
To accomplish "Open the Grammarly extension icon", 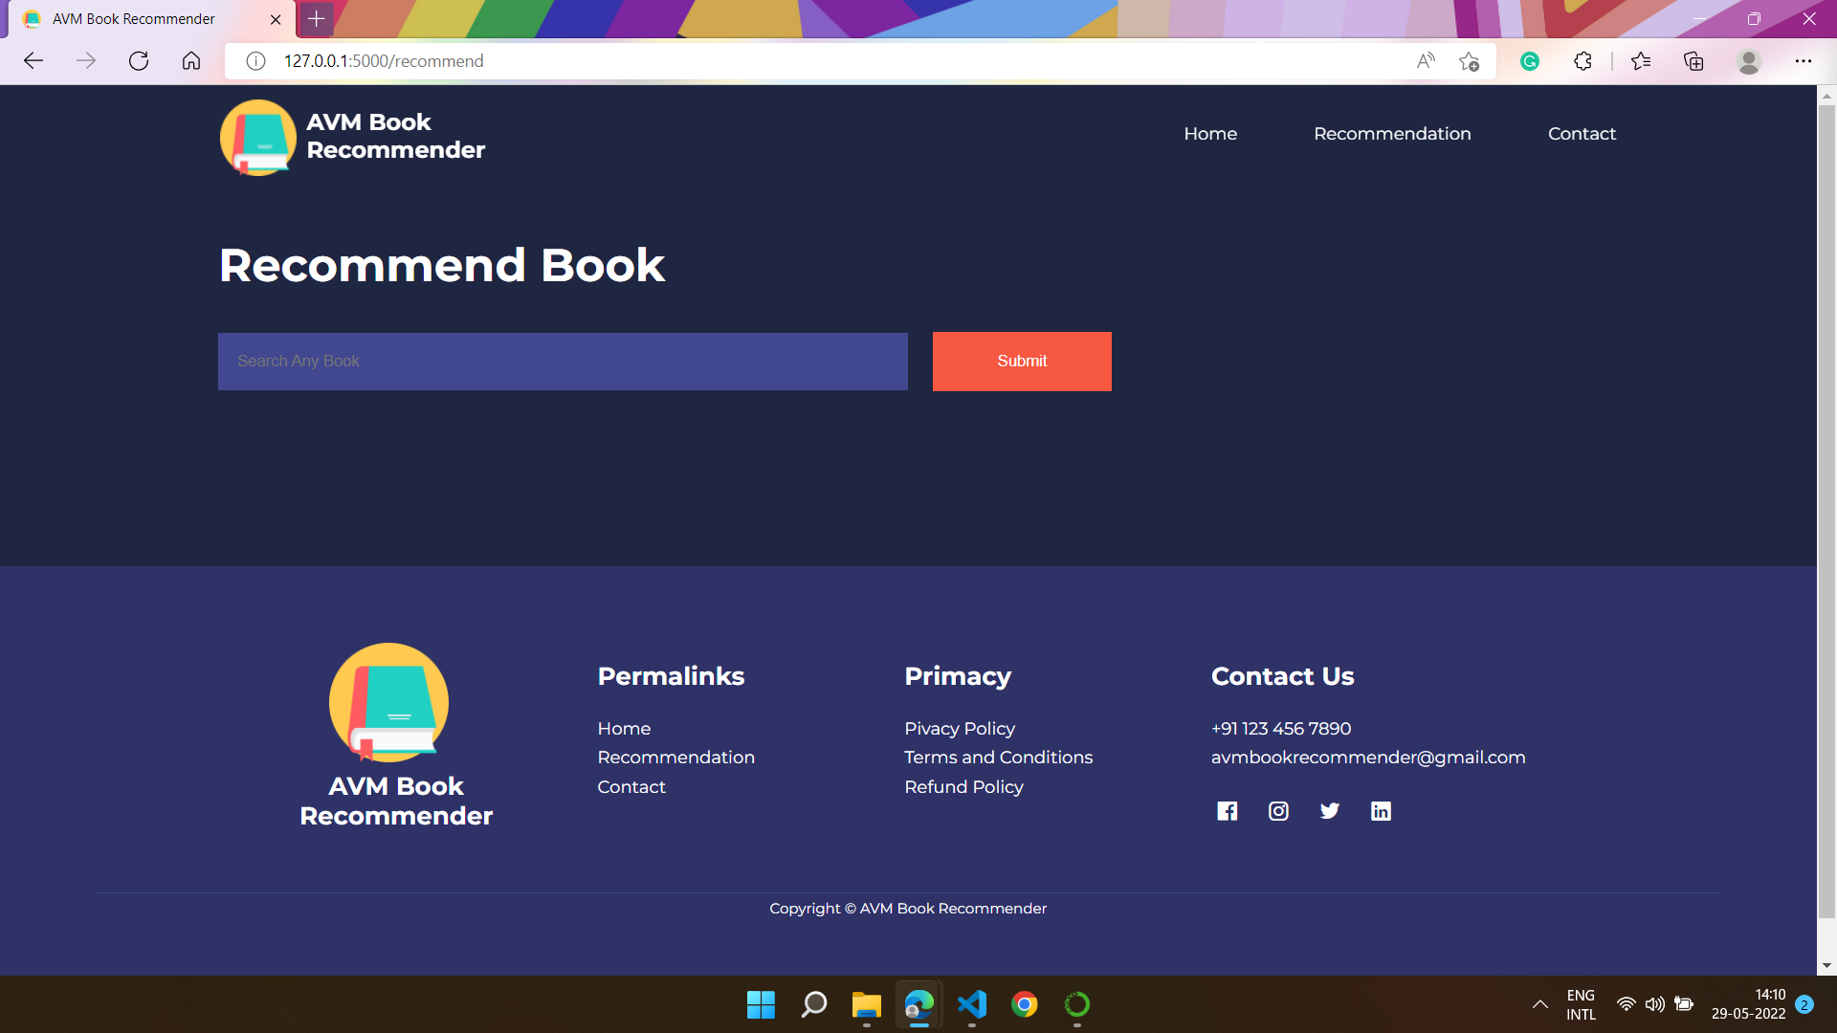I will click(x=1530, y=61).
